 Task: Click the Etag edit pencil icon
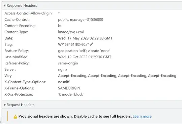pos(92,44)
